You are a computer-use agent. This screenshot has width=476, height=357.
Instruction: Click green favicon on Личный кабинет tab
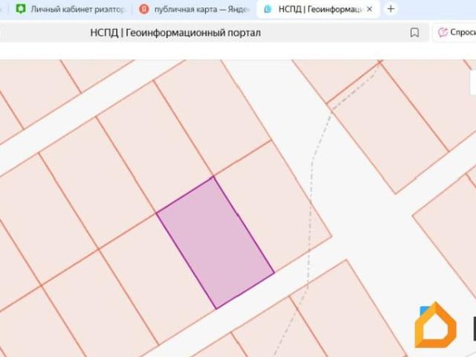tap(21, 10)
